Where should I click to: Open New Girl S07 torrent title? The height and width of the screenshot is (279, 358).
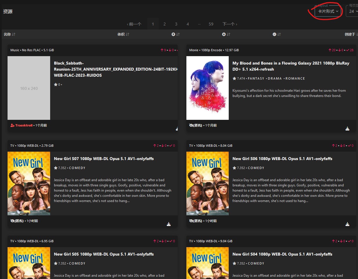104,159
